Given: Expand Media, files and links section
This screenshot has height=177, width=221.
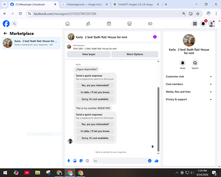Looking at the screenshot, I should (x=189, y=92).
